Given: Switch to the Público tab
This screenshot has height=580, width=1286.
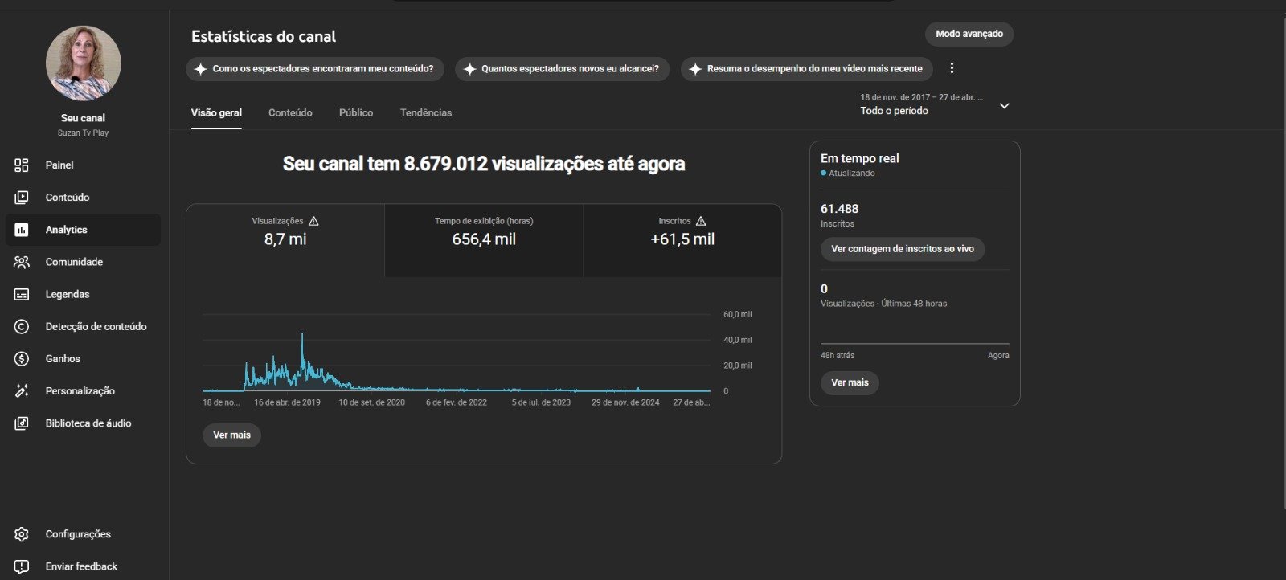Looking at the screenshot, I should point(355,113).
